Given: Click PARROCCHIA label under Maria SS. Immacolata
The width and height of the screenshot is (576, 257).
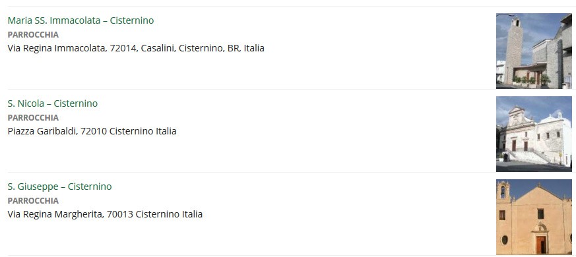Looking at the screenshot, I should coord(33,34).
